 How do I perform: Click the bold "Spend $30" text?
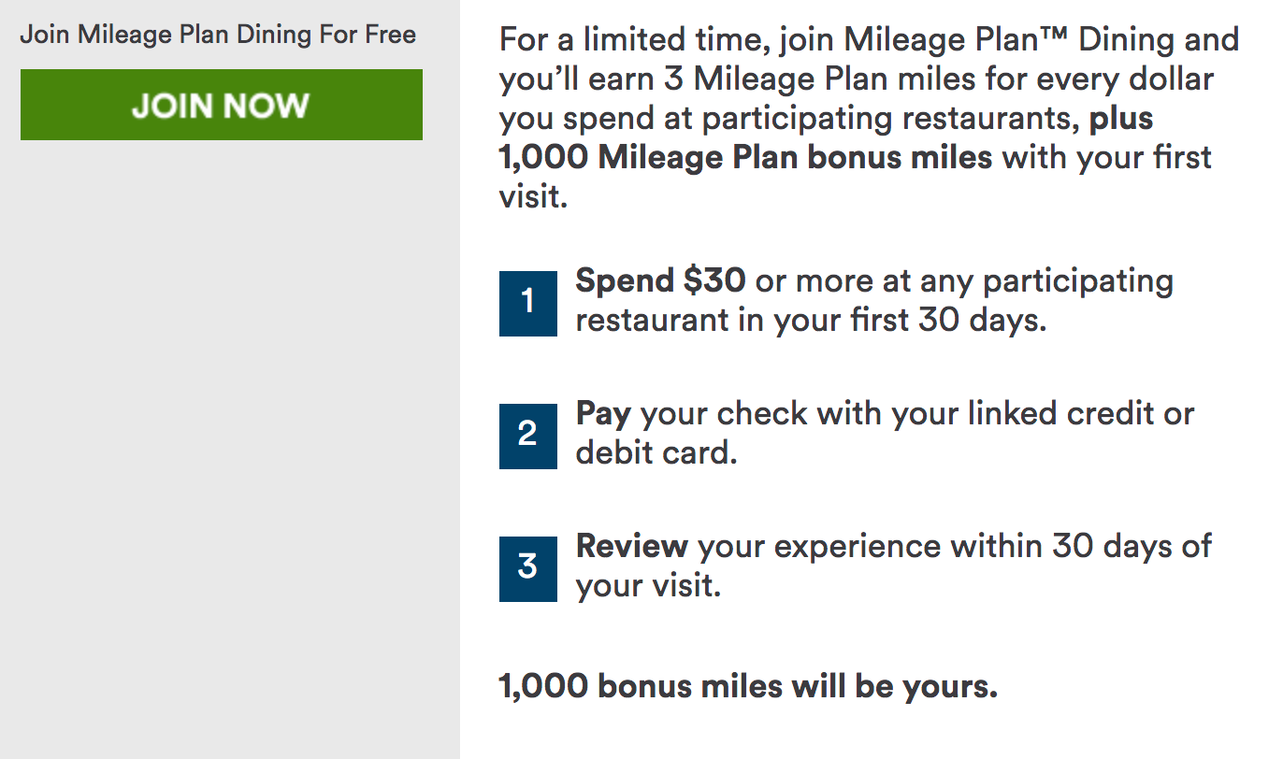coord(660,280)
